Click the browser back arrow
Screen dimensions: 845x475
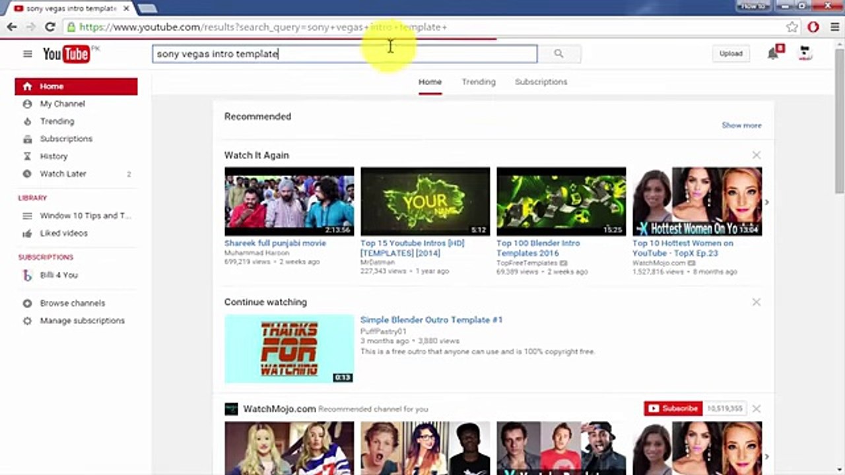tap(12, 27)
